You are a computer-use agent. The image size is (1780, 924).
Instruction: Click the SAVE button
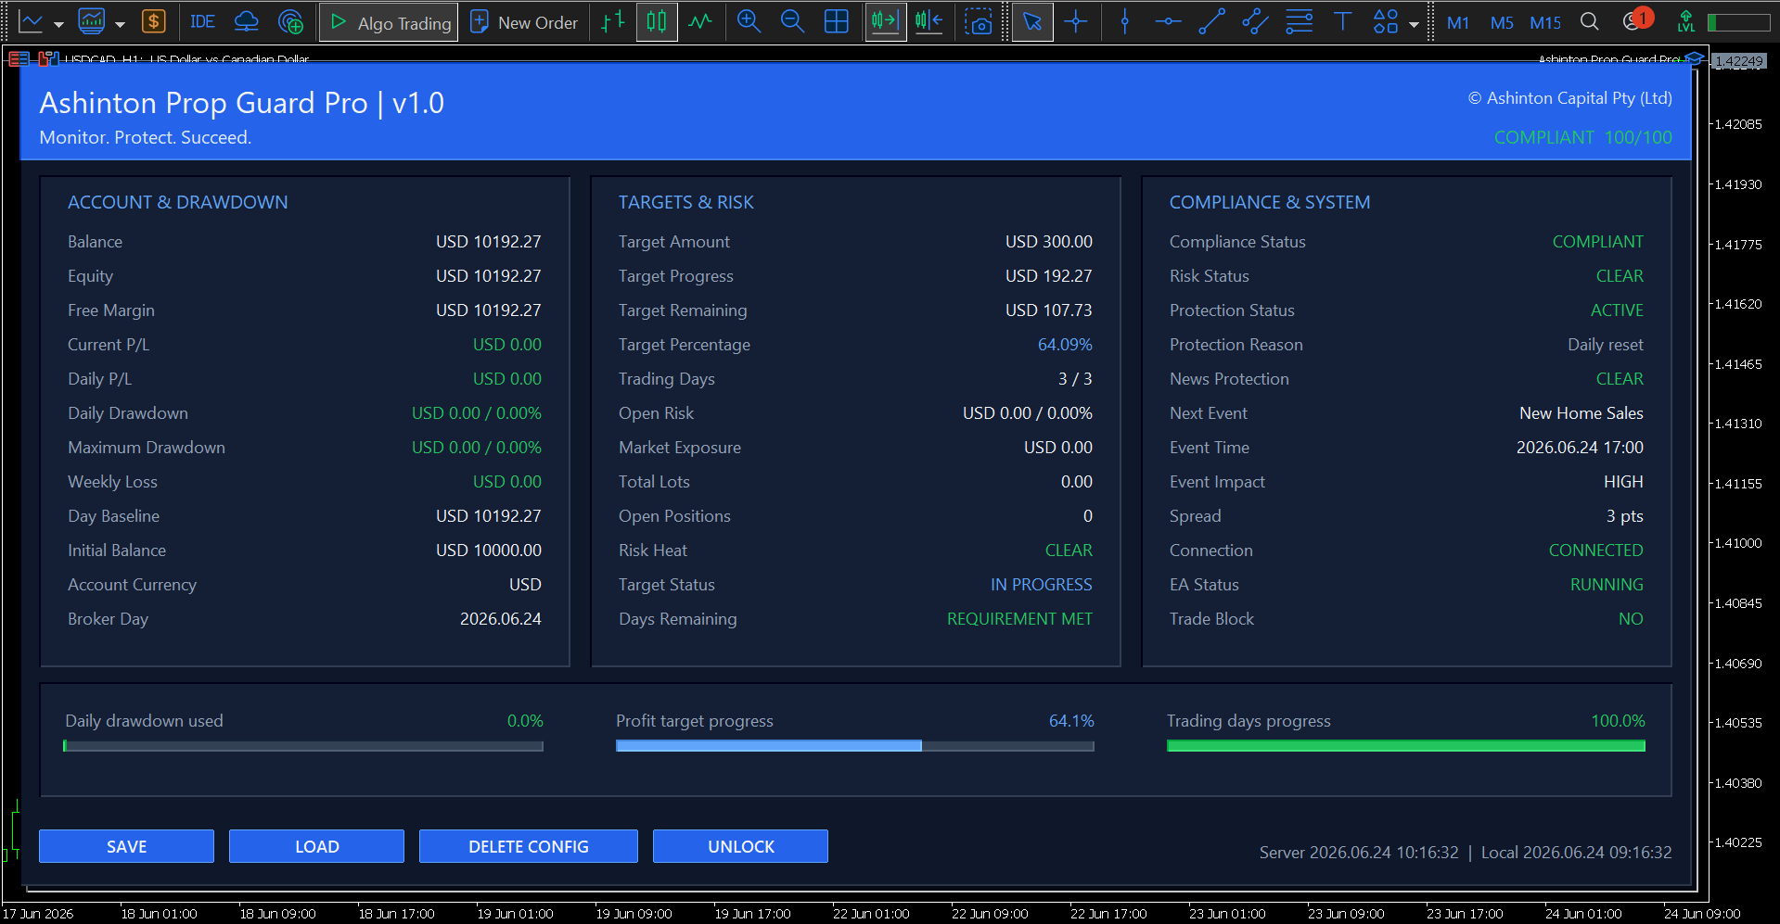click(x=126, y=846)
